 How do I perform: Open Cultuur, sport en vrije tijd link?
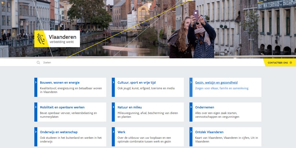point(136,82)
